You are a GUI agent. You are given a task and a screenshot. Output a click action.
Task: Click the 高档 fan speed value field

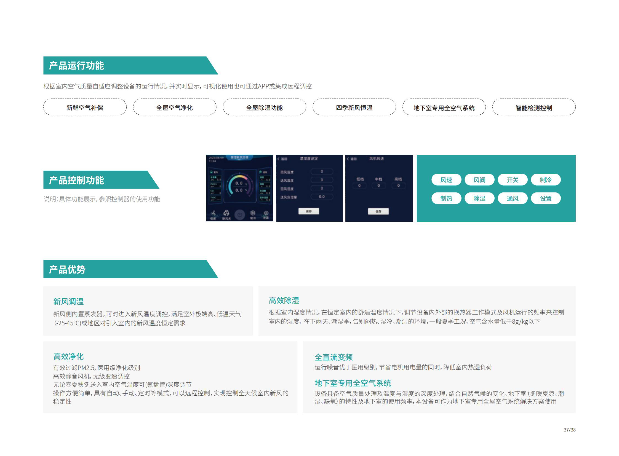tap(399, 186)
